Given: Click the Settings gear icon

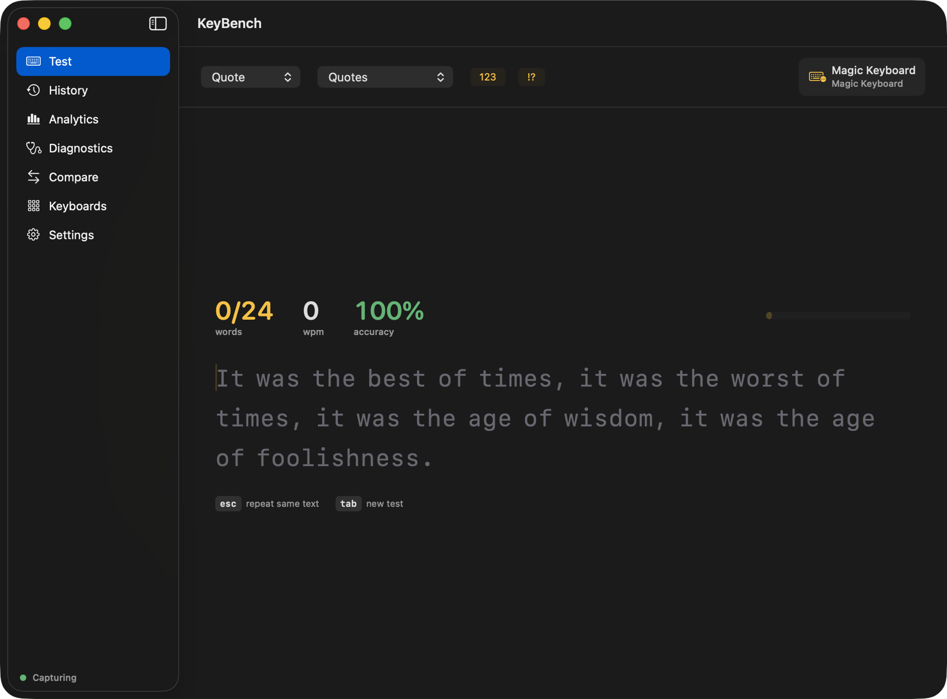Looking at the screenshot, I should click(x=34, y=235).
